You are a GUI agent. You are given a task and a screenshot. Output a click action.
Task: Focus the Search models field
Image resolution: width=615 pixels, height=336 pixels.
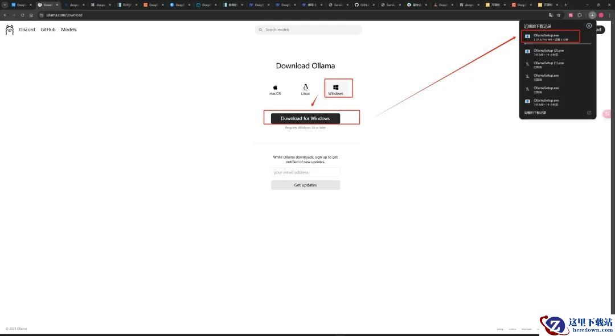coord(308,30)
